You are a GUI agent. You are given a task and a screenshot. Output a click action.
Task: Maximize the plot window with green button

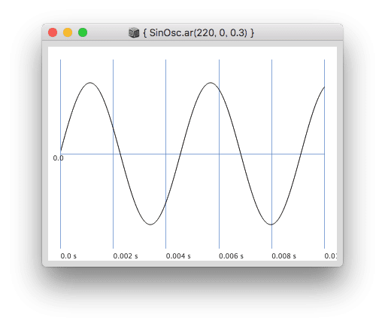[x=83, y=32]
